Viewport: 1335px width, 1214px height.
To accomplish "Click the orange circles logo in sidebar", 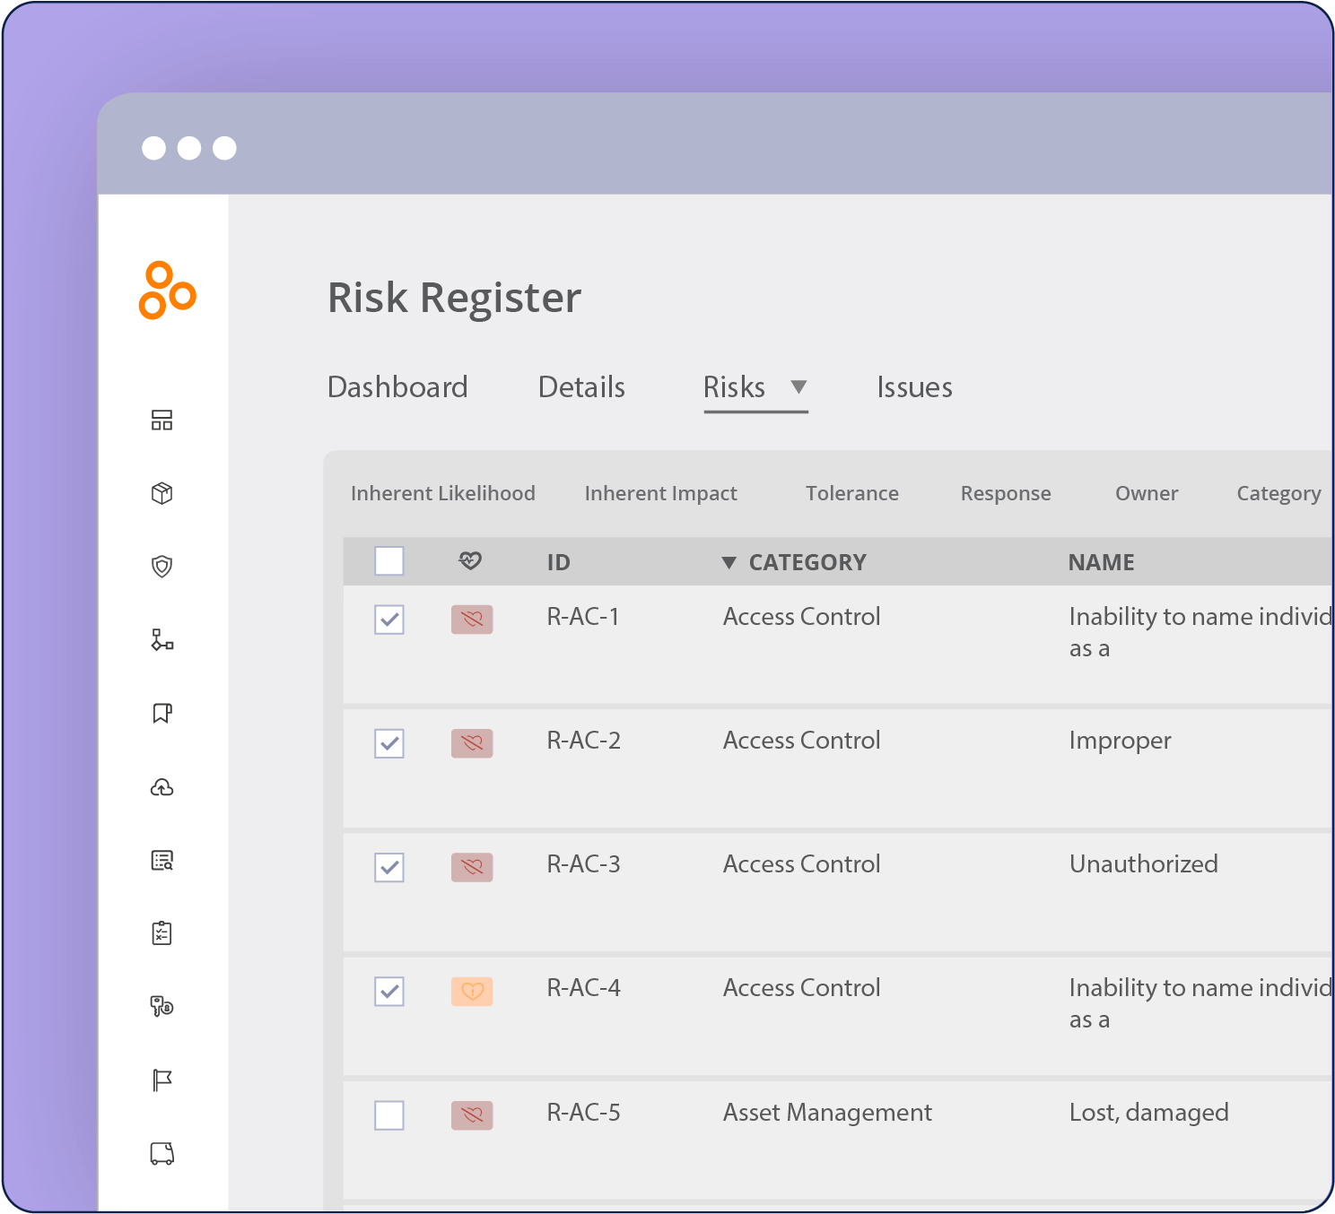I will 167,290.
